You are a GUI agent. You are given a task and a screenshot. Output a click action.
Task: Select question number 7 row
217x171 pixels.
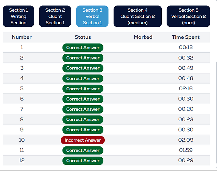[x=106, y=109]
